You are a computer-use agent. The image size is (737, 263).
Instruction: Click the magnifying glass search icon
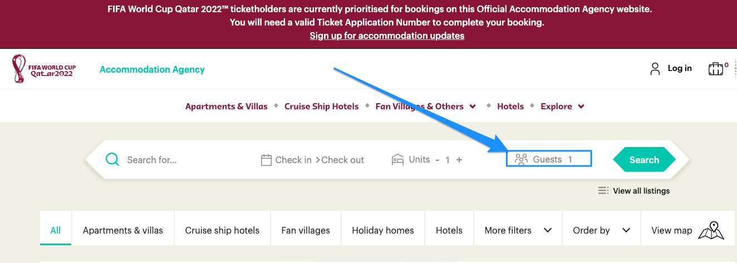click(x=112, y=160)
